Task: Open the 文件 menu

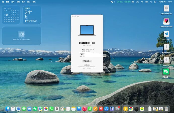Action: pyautogui.click(x=13, y=2)
